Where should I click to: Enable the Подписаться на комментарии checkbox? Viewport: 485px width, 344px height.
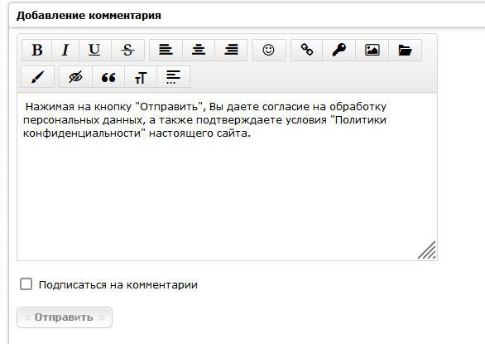(x=26, y=283)
